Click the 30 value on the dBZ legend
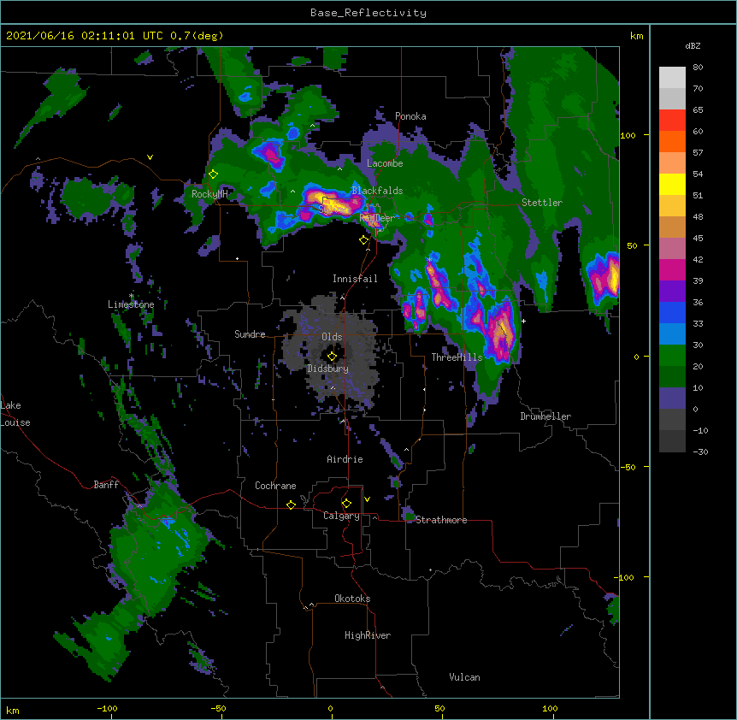 click(698, 345)
